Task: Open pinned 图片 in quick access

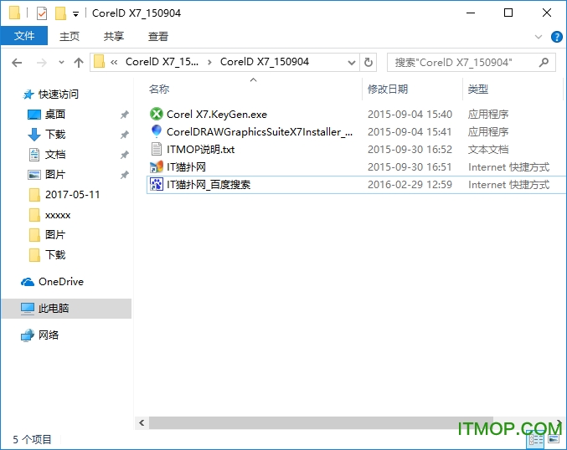Action: [55, 175]
